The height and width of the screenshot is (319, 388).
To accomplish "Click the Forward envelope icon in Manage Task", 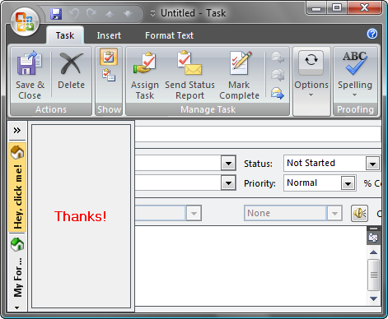I will click(x=278, y=93).
